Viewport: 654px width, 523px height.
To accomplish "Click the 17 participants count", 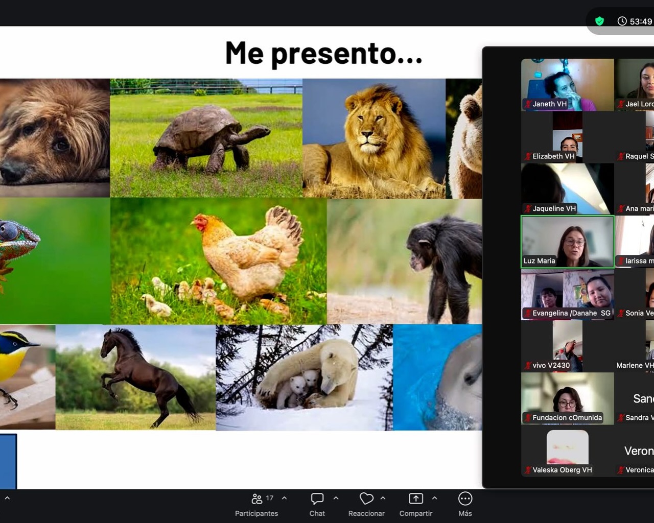I will click(x=269, y=498).
